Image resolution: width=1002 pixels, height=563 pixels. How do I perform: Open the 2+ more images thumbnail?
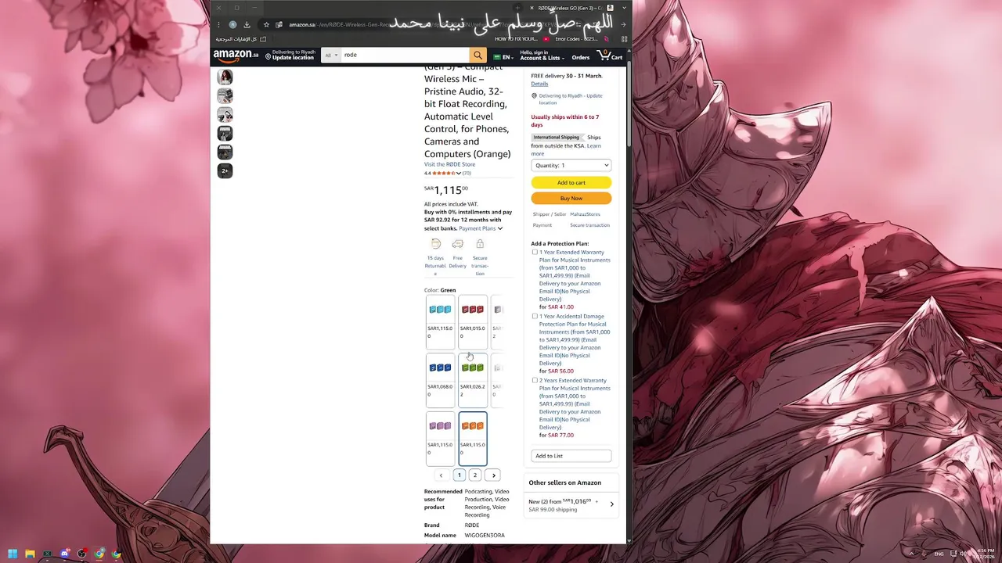[x=225, y=170]
